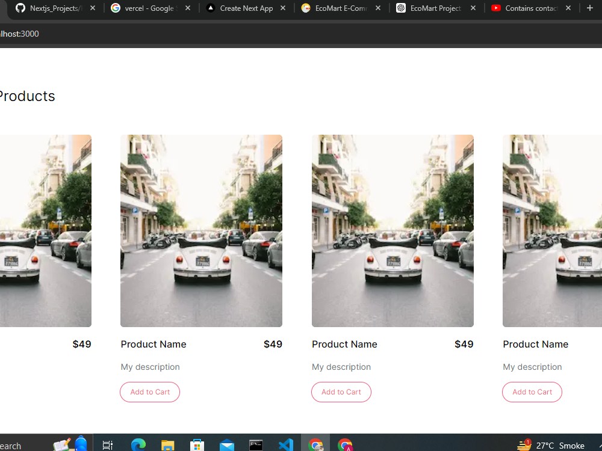602x451 pixels.
Task: Open File Explorer from the taskbar
Action: (168, 445)
